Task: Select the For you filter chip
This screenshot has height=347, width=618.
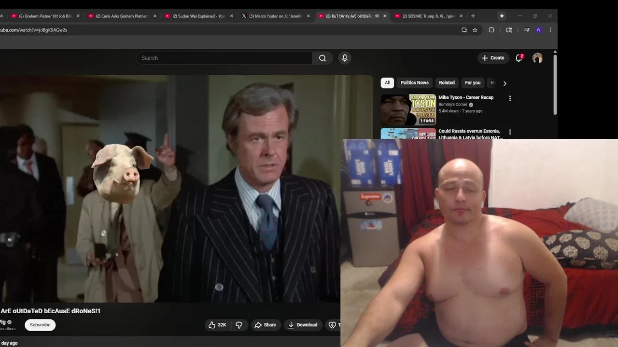Action: [x=473, y=83]
